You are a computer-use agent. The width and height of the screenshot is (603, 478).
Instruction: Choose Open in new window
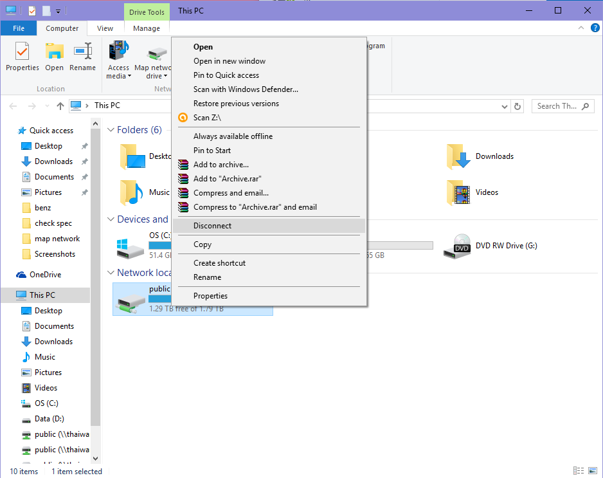[x=269, y=61]
